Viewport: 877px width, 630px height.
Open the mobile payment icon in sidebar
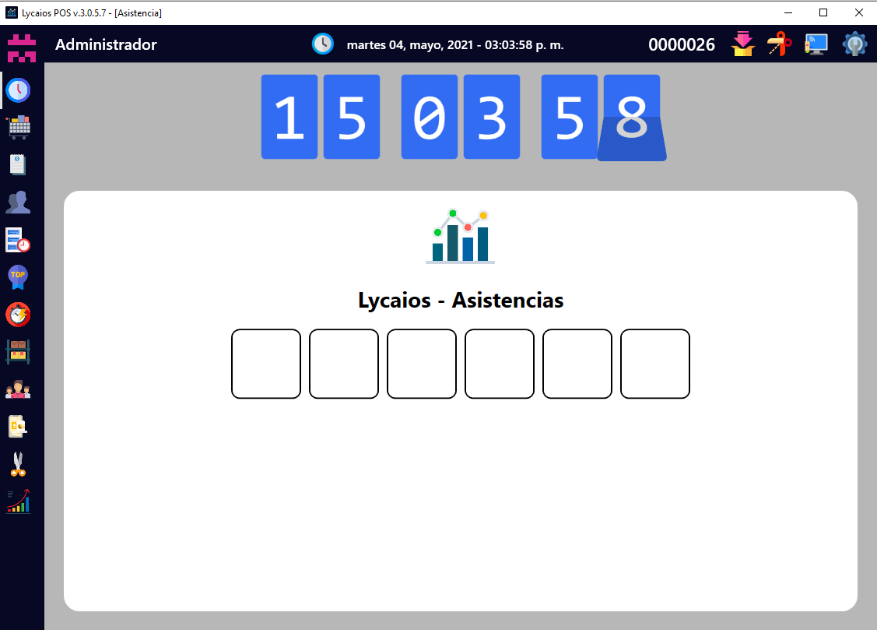[18, 427]
